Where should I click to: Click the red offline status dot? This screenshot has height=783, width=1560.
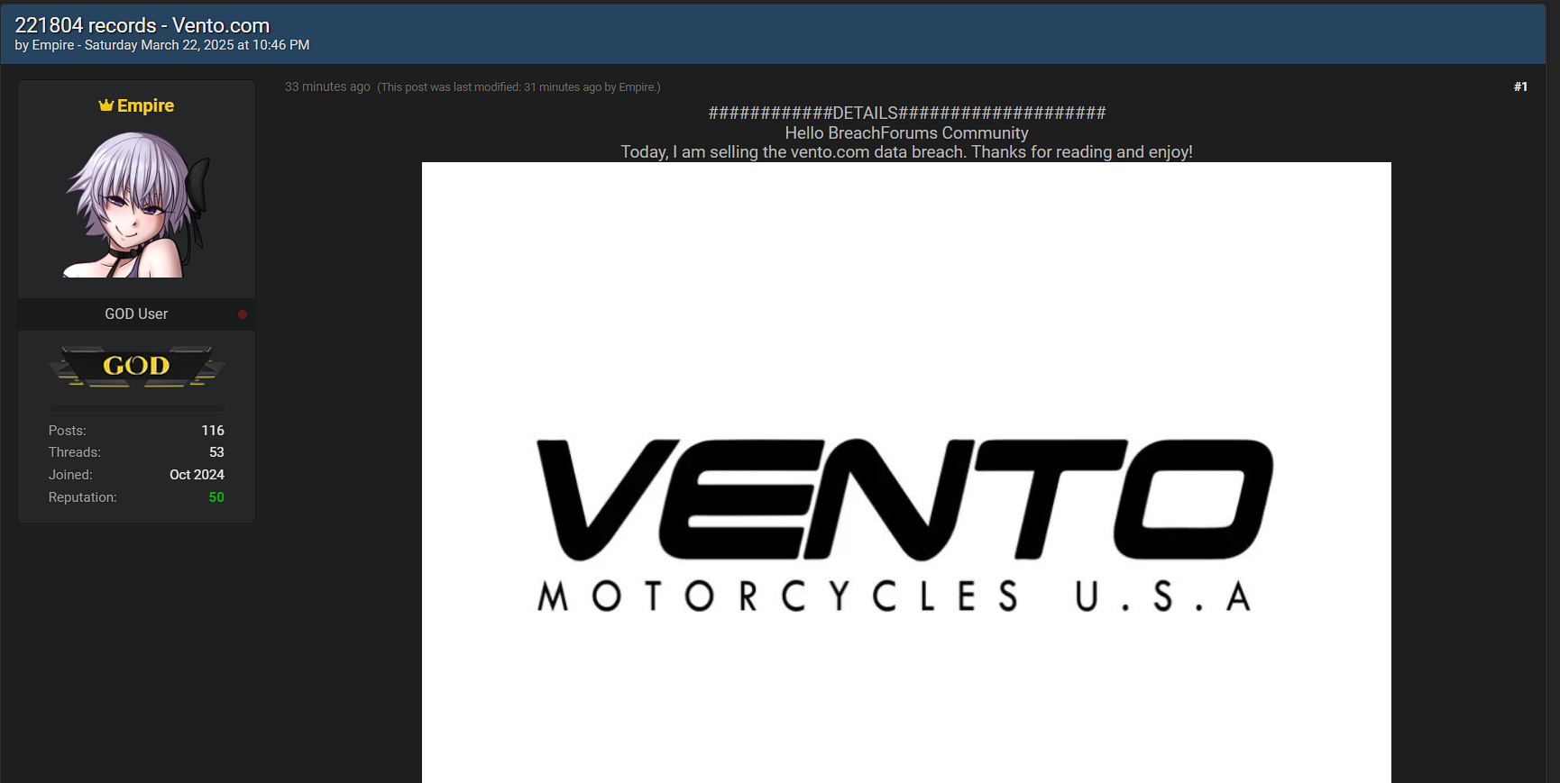click(x=243, y=314)
